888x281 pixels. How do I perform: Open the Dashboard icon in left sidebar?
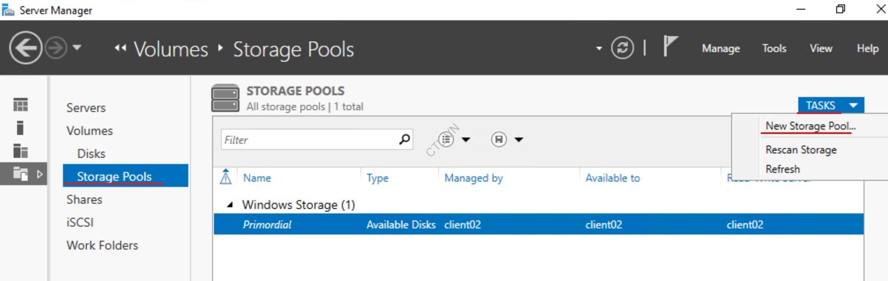point(21,105)
